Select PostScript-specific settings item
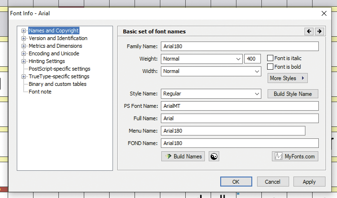The height and width of the screenshot is (198, 337). 59,69
